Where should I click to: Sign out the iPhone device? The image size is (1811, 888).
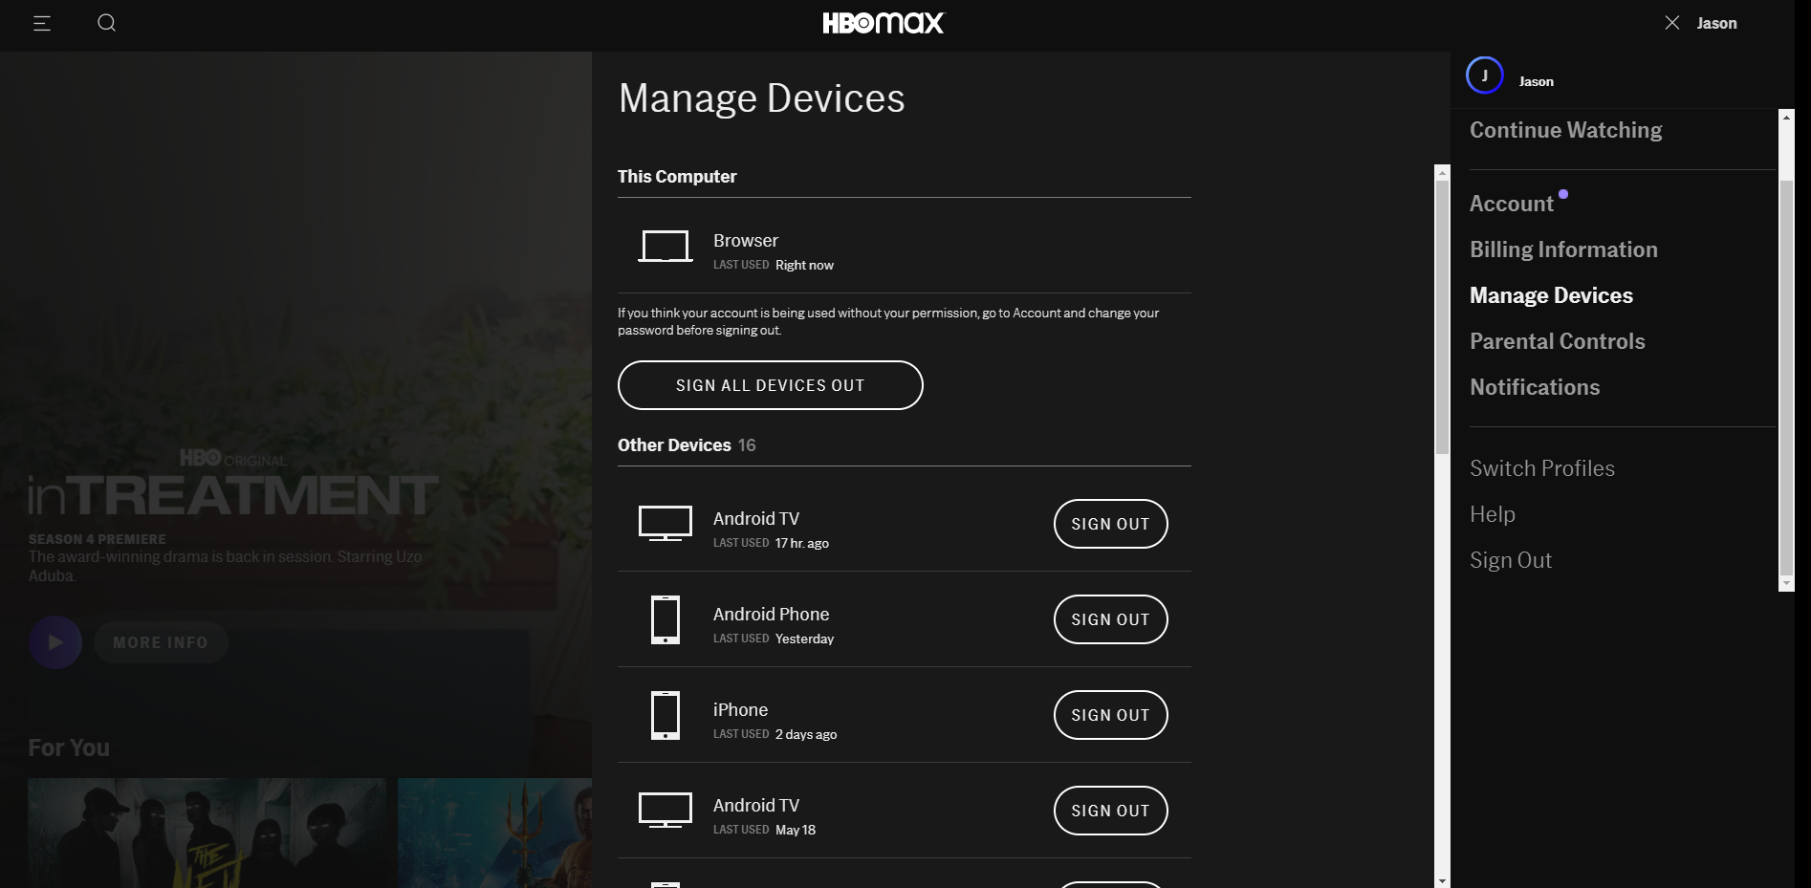pos(1111,715)
